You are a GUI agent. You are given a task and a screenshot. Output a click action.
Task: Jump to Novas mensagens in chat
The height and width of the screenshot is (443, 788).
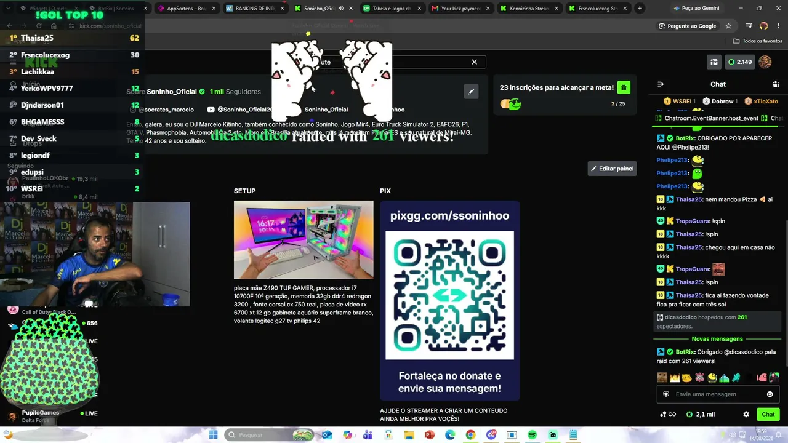pyautogui.click(x=717, y=339)
